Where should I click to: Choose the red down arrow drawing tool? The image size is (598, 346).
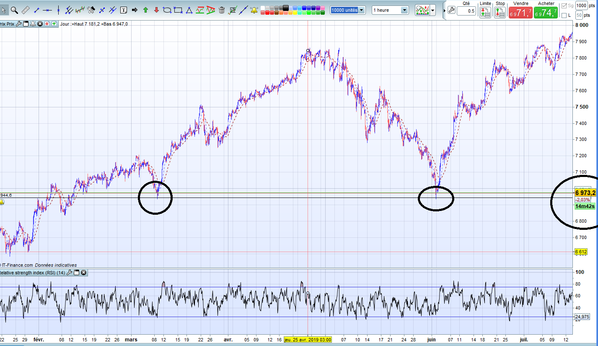156,10
